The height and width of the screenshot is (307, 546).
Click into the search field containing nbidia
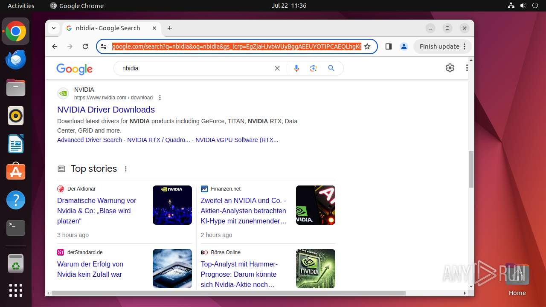coord(196,68)
